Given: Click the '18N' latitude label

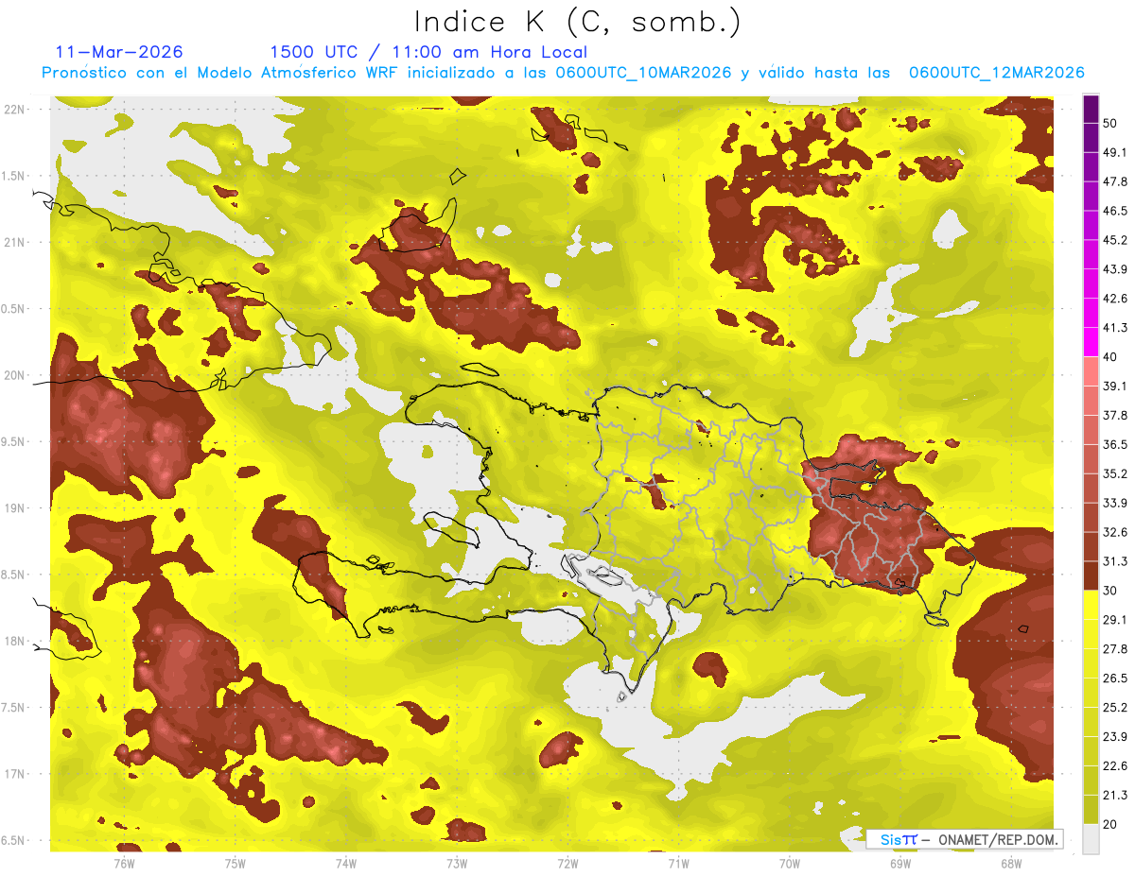Looking at the screenshot, I should click(15, 641).
